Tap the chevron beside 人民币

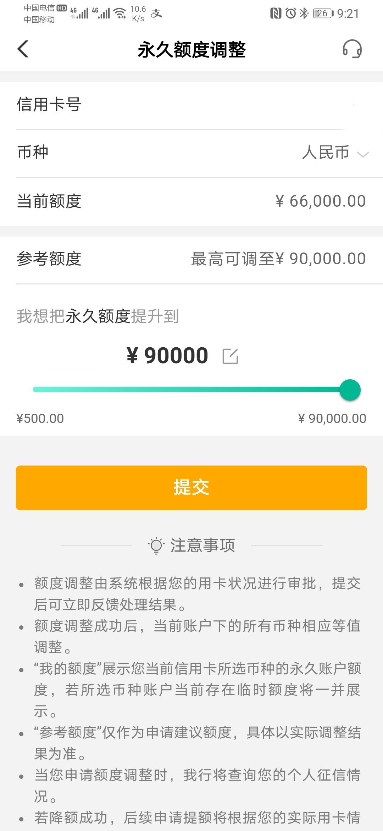(x=363, y=154)
